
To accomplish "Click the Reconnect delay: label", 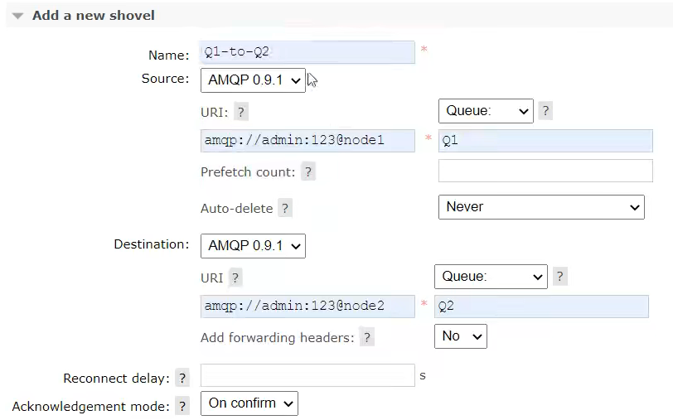I will click(116, 379).
